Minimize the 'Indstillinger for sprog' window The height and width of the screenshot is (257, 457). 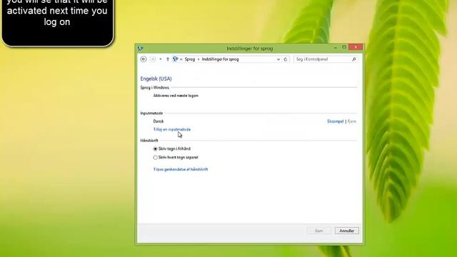pyautogui.click(x=336, y=47)
